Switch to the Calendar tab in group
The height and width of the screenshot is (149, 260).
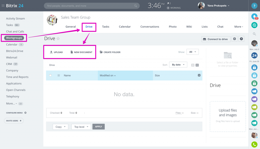click(125, 27)
